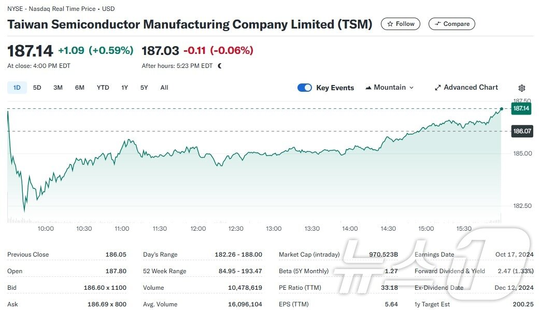Select the 5Y range tab
This screenshot has width=540, height=310.
[x=144, y=88]
